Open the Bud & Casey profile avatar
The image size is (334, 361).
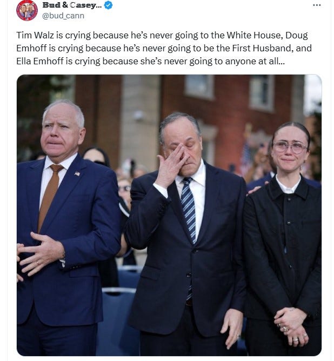[x=27, y=10]
